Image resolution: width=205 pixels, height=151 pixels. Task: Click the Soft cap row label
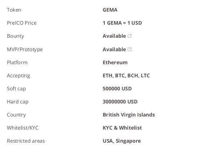pyautogui.click(x=16, y=89)
